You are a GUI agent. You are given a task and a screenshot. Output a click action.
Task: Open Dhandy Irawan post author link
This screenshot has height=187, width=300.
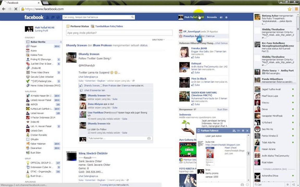[x=89, y=54]
